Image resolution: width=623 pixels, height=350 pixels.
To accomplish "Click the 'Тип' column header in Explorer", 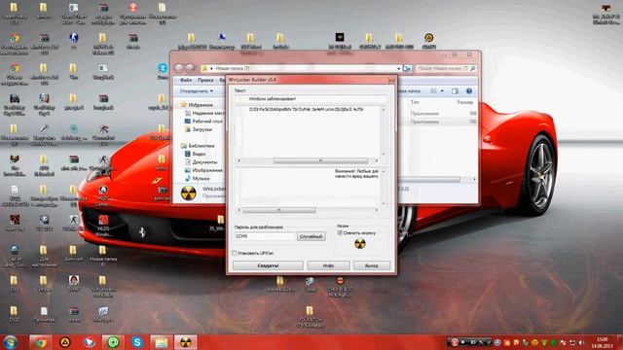I will (415, 102).
